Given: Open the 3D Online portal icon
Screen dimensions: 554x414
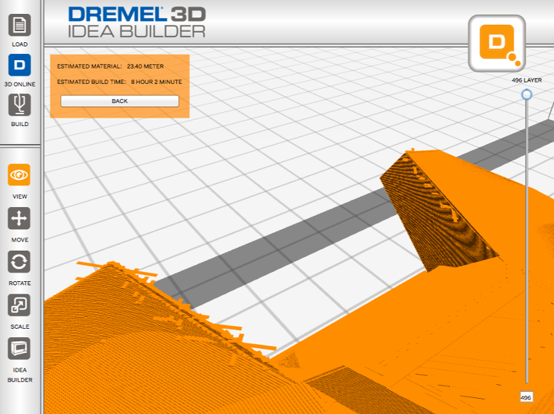Looking at the screenshot, I should pos(19,65).
